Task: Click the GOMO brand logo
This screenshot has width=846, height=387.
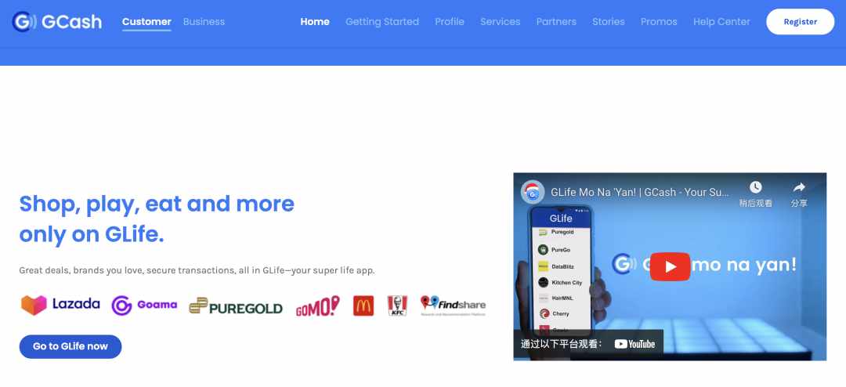Action: pos(318,306)
